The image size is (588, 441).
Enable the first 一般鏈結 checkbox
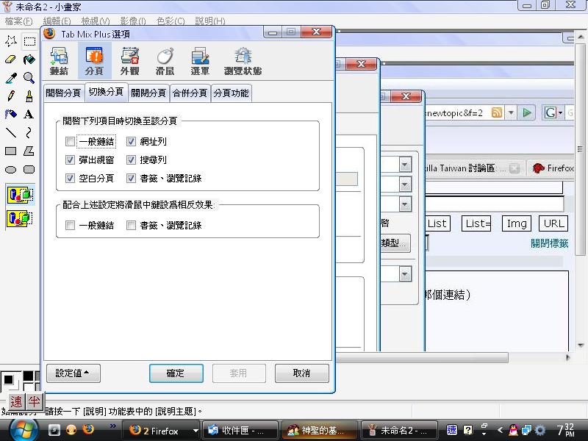point(71,141)
